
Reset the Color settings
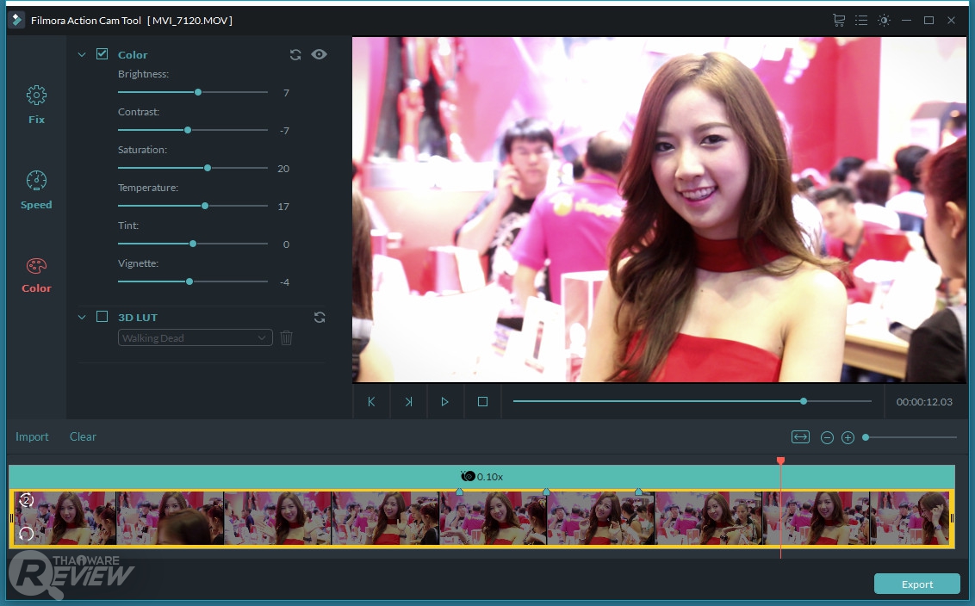(x=295, y=55)
